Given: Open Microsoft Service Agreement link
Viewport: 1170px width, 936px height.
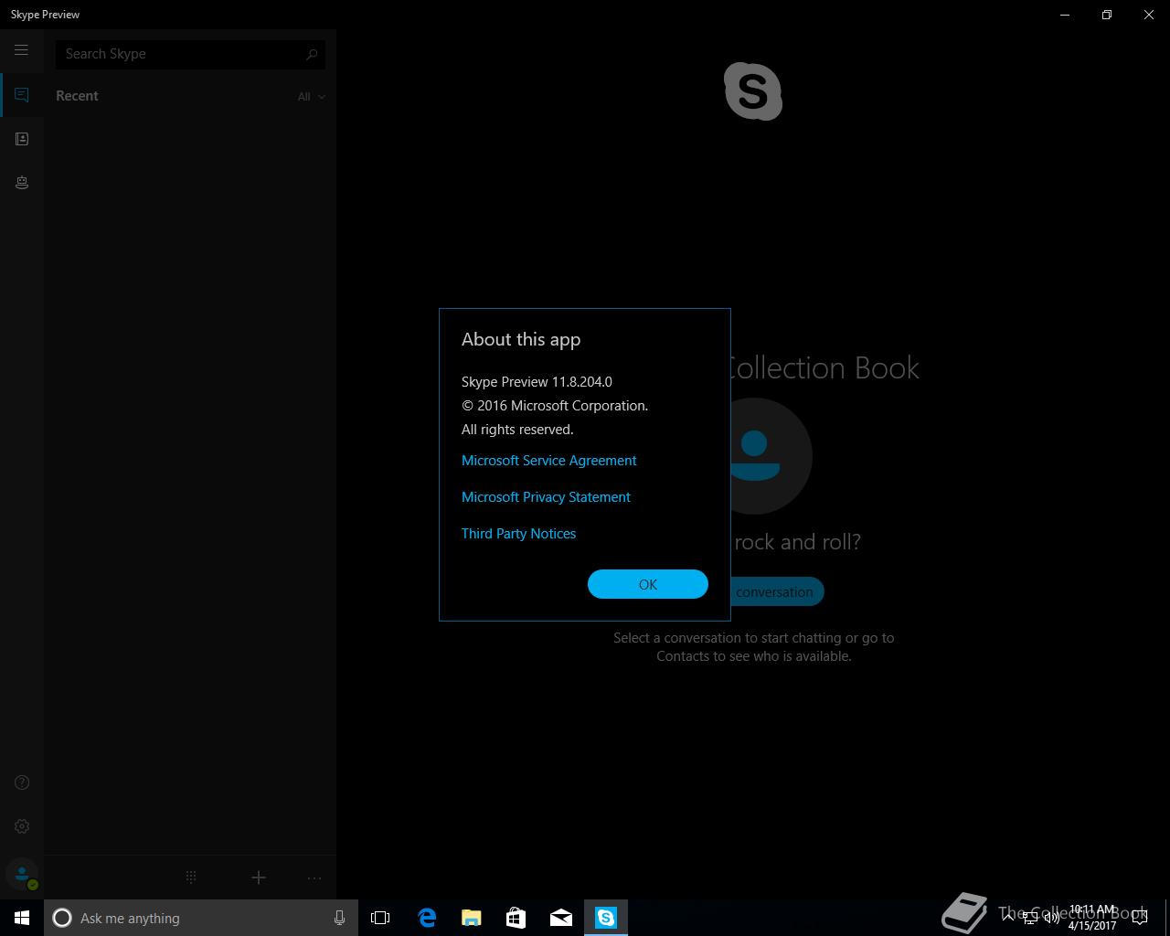Looking at the screenshot, I should tap(548, 461).
